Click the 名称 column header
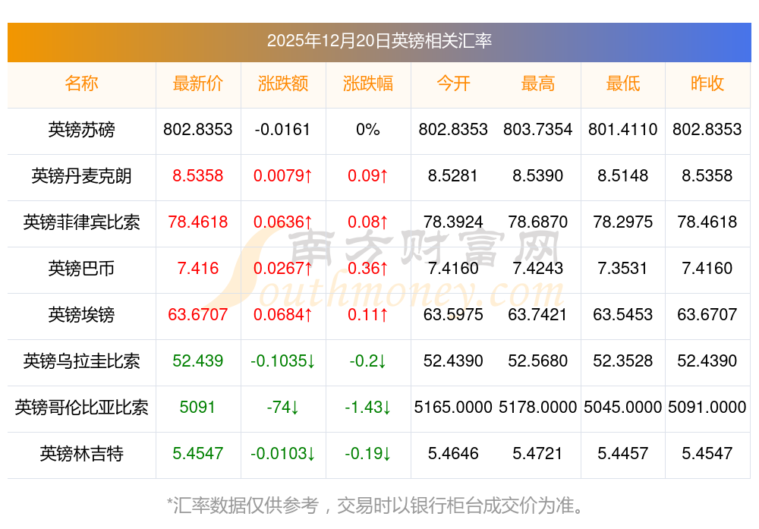Image resolution: width=759 pixels, height=529 pixels. click(x=81, y=83)
